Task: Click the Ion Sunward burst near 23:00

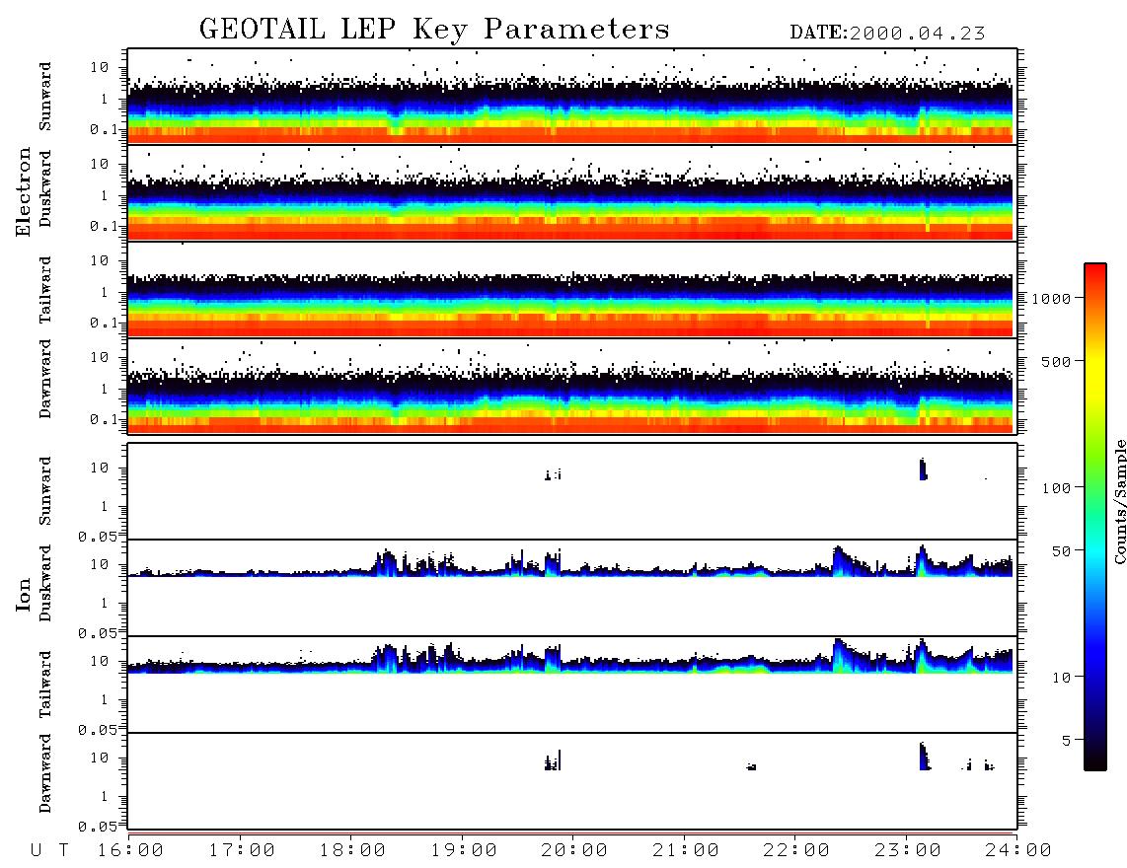Action: (924, 470)
